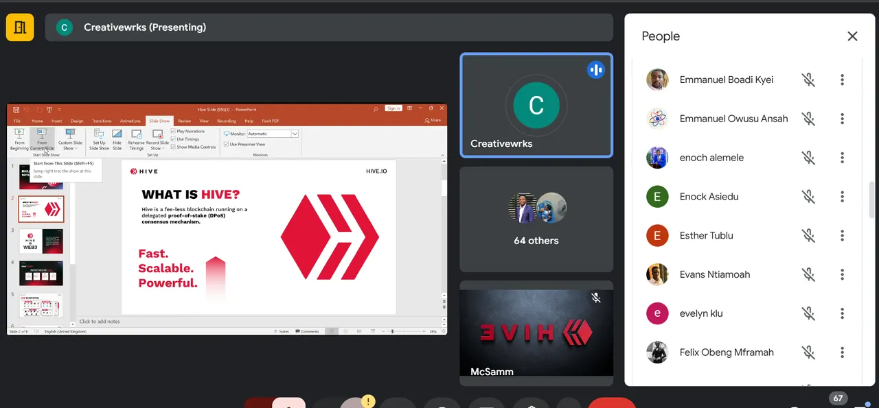Click PowerPoint search magnifier icon

376,109
